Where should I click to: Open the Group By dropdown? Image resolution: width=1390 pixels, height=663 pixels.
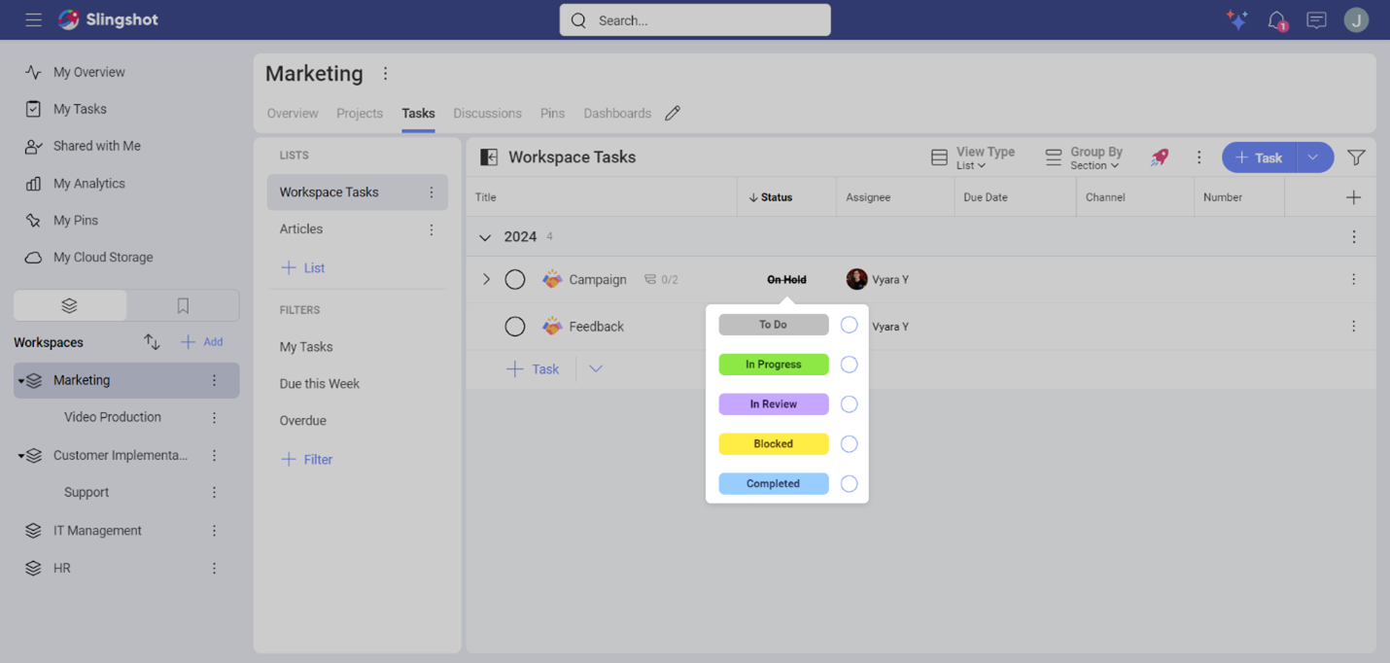1084,157
